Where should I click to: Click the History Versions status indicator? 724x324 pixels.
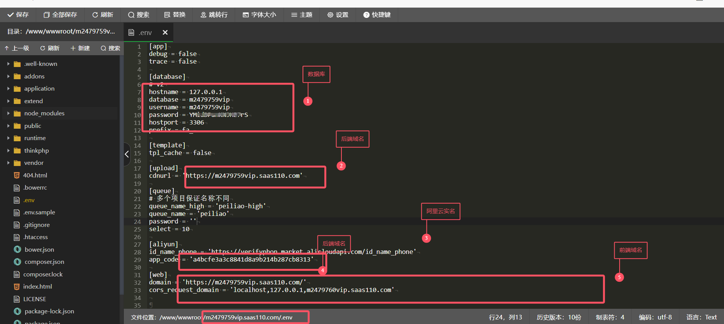tap(559, 317)
